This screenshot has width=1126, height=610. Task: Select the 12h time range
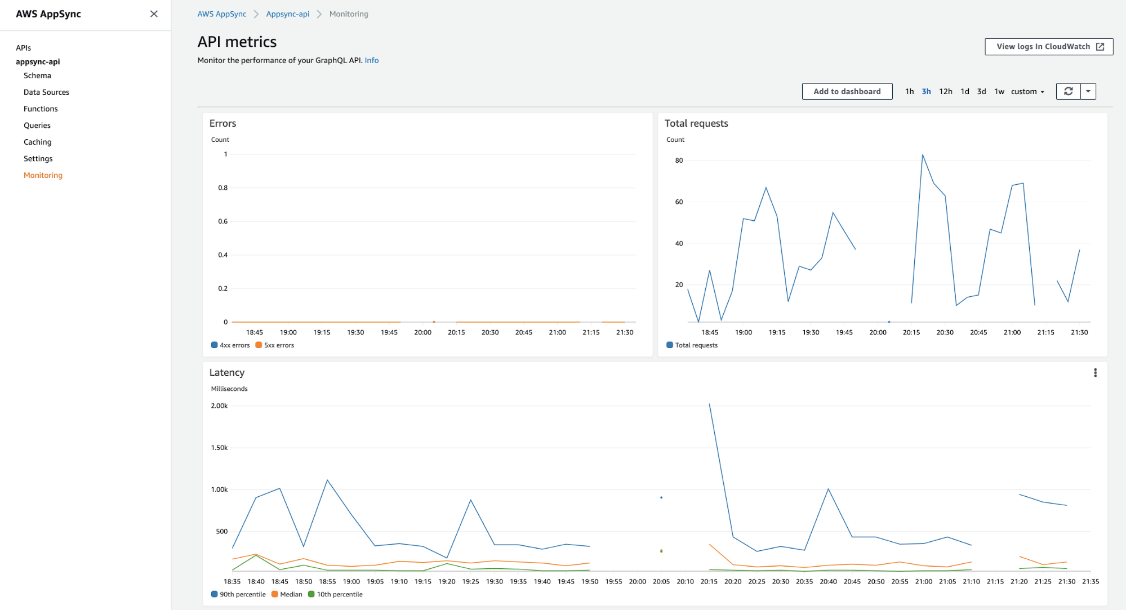tap(945, 91)
